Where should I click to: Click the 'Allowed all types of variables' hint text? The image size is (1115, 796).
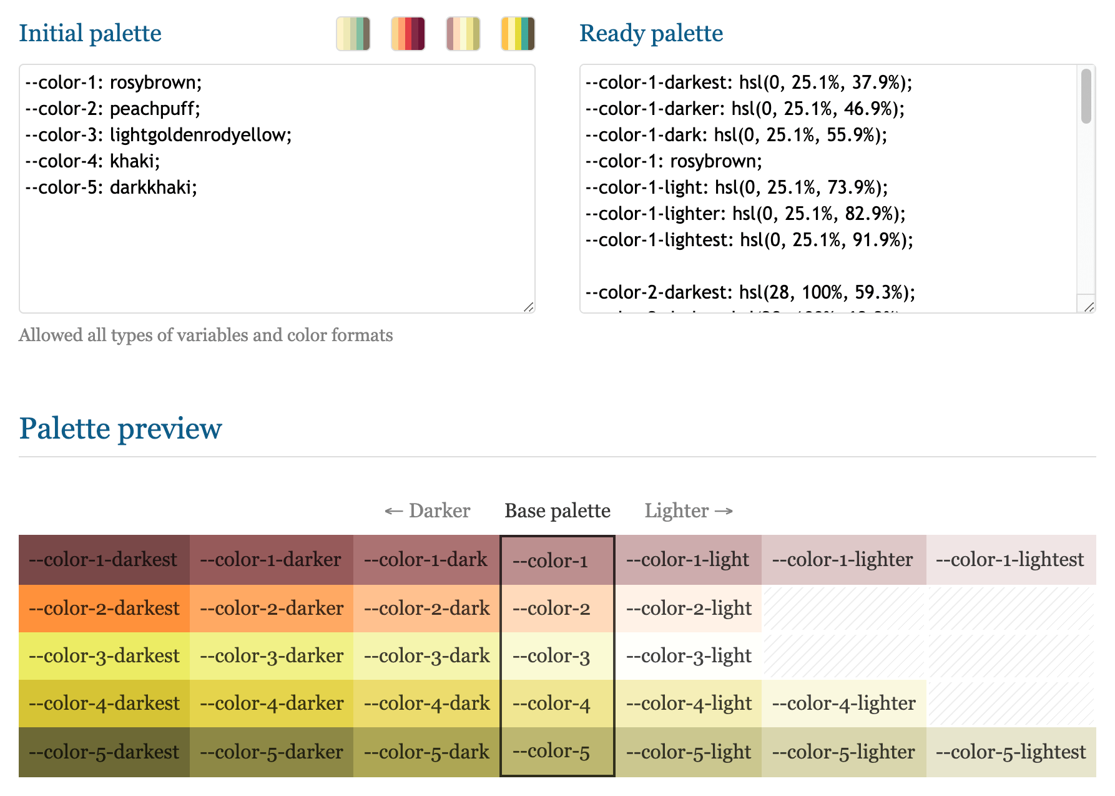(x=206, y=336)
